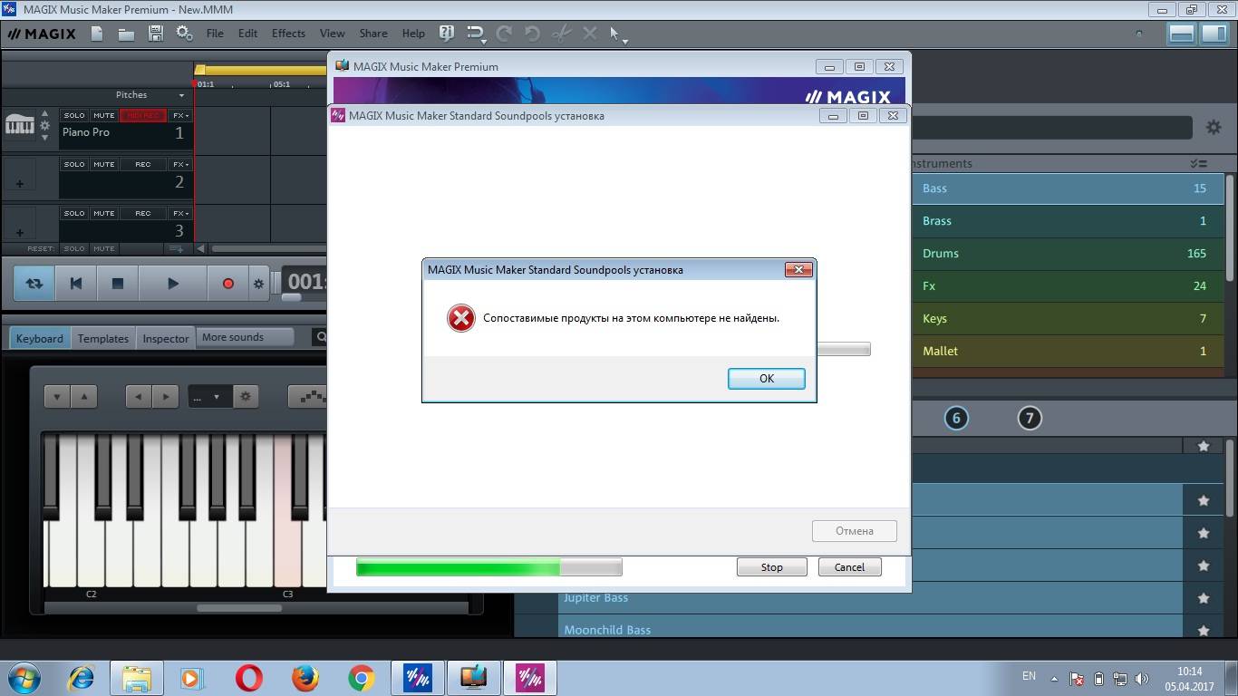Viewport: 1238px width, 696px height.
Task: Arm REC on track 2
Action: click(x=143, y=165)
